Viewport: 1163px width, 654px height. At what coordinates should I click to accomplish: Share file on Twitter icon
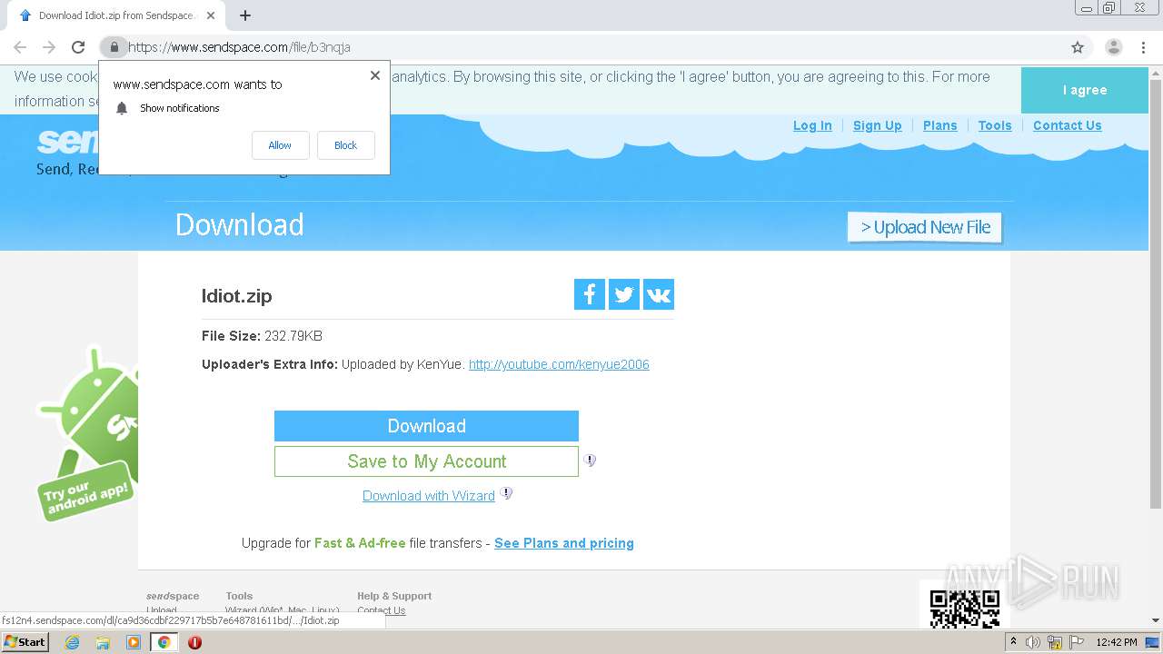pyautogui.click(x=624, y=294)
